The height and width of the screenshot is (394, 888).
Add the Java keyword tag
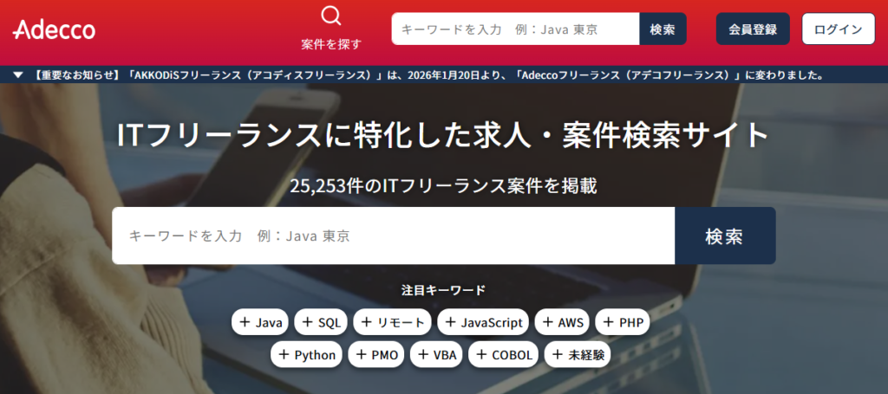[x=260, y=322]
